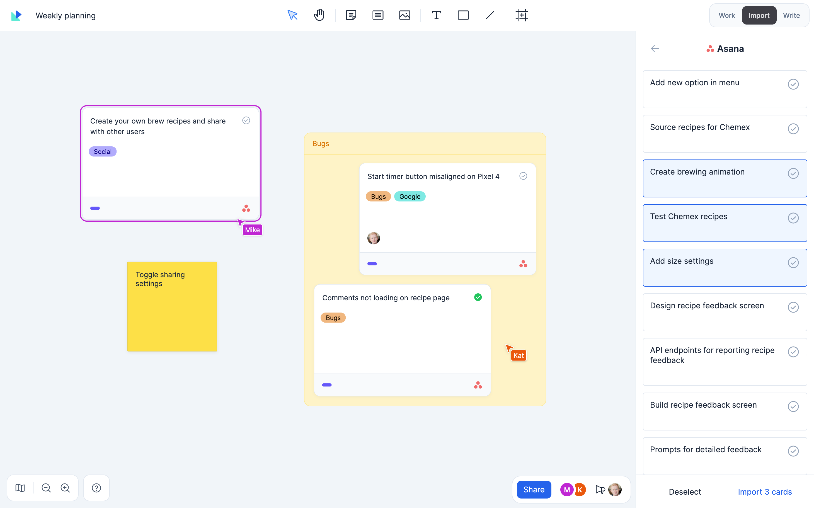
Task: Click Asana icon on brew recipes card
Action: (246, 208)
